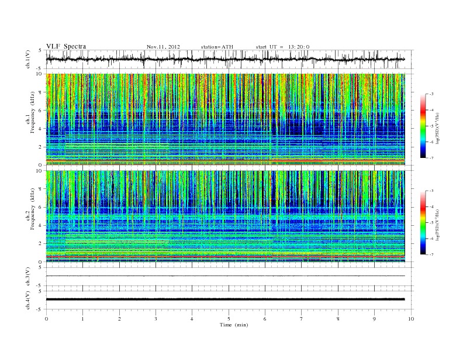Click time axis tick label "4"

tap(192, 319)
